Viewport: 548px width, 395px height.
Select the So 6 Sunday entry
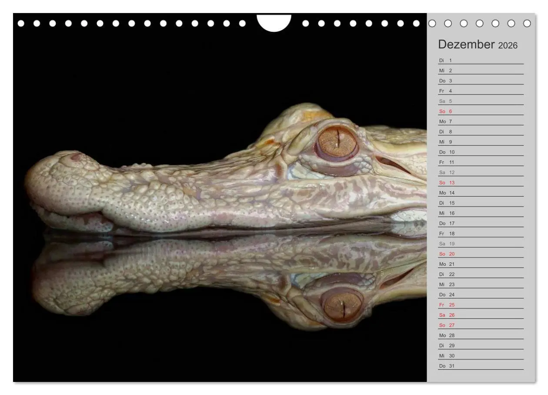point(481,111)
